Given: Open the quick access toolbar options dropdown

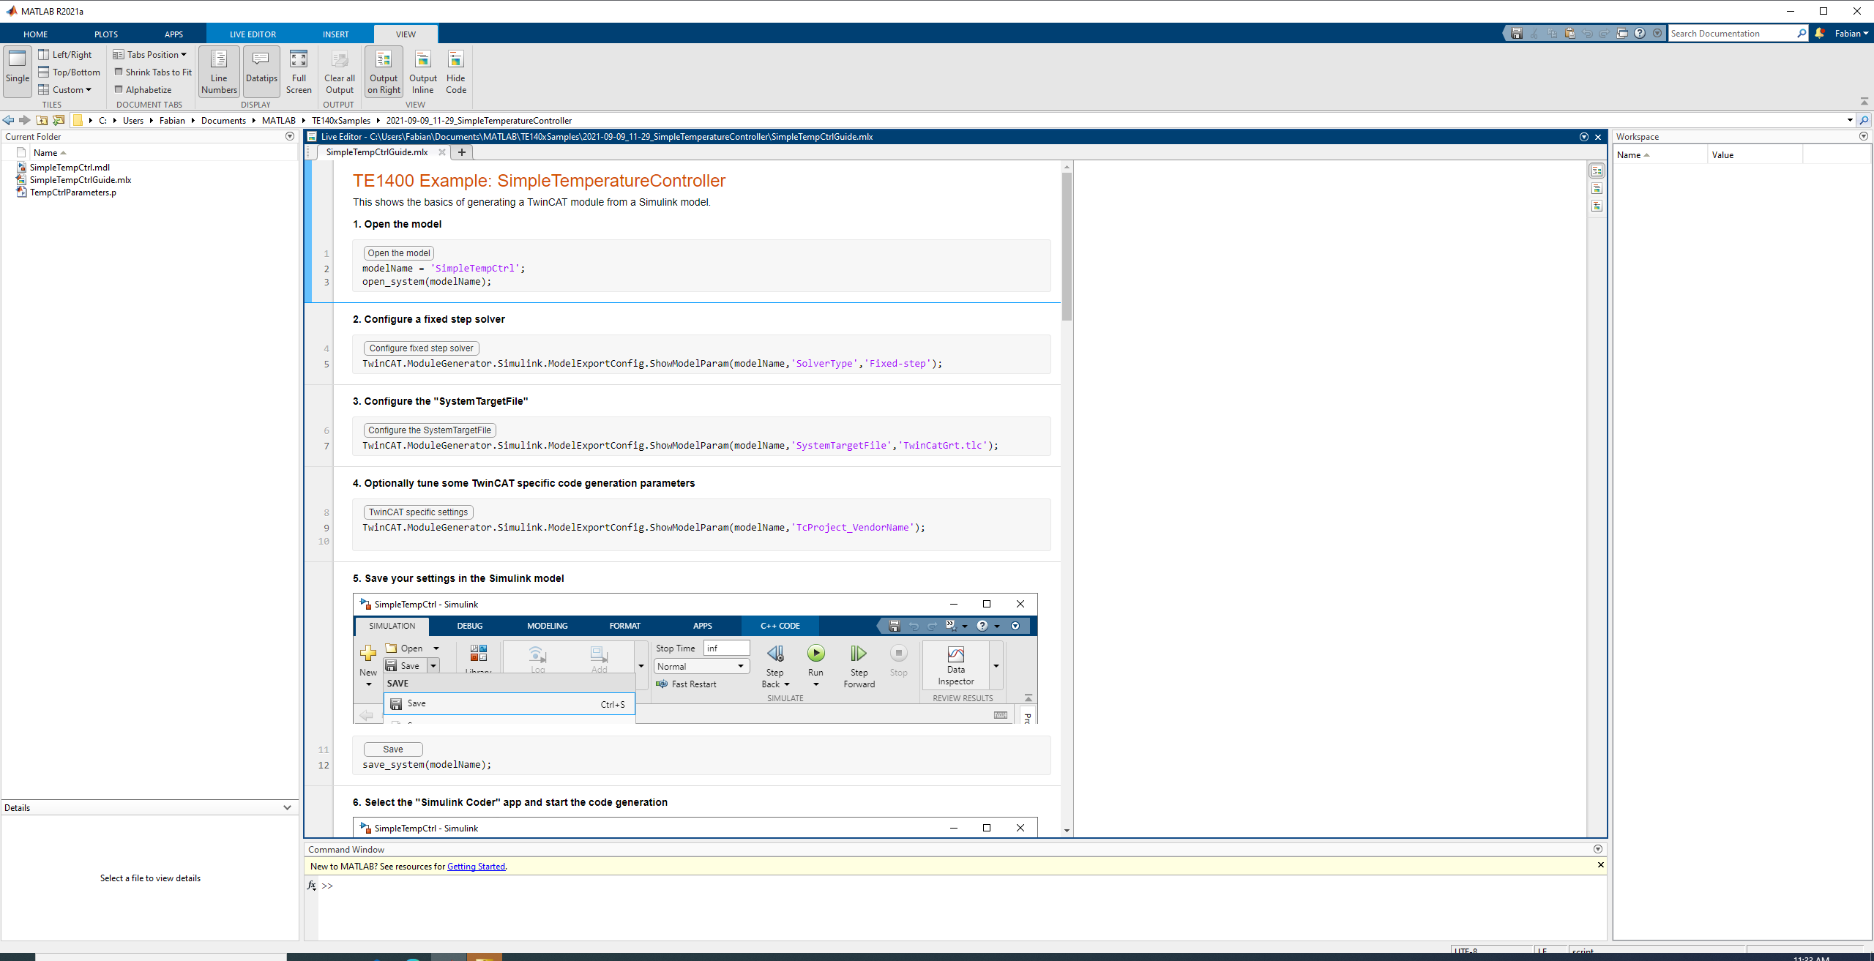Looking at the screenshot, I should [x=1657, y=34].
